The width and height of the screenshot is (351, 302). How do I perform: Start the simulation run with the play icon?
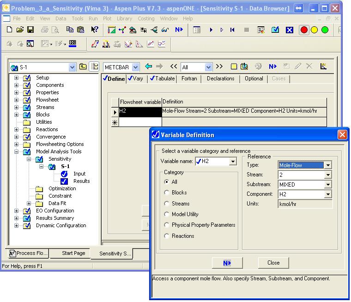(211, 30)
